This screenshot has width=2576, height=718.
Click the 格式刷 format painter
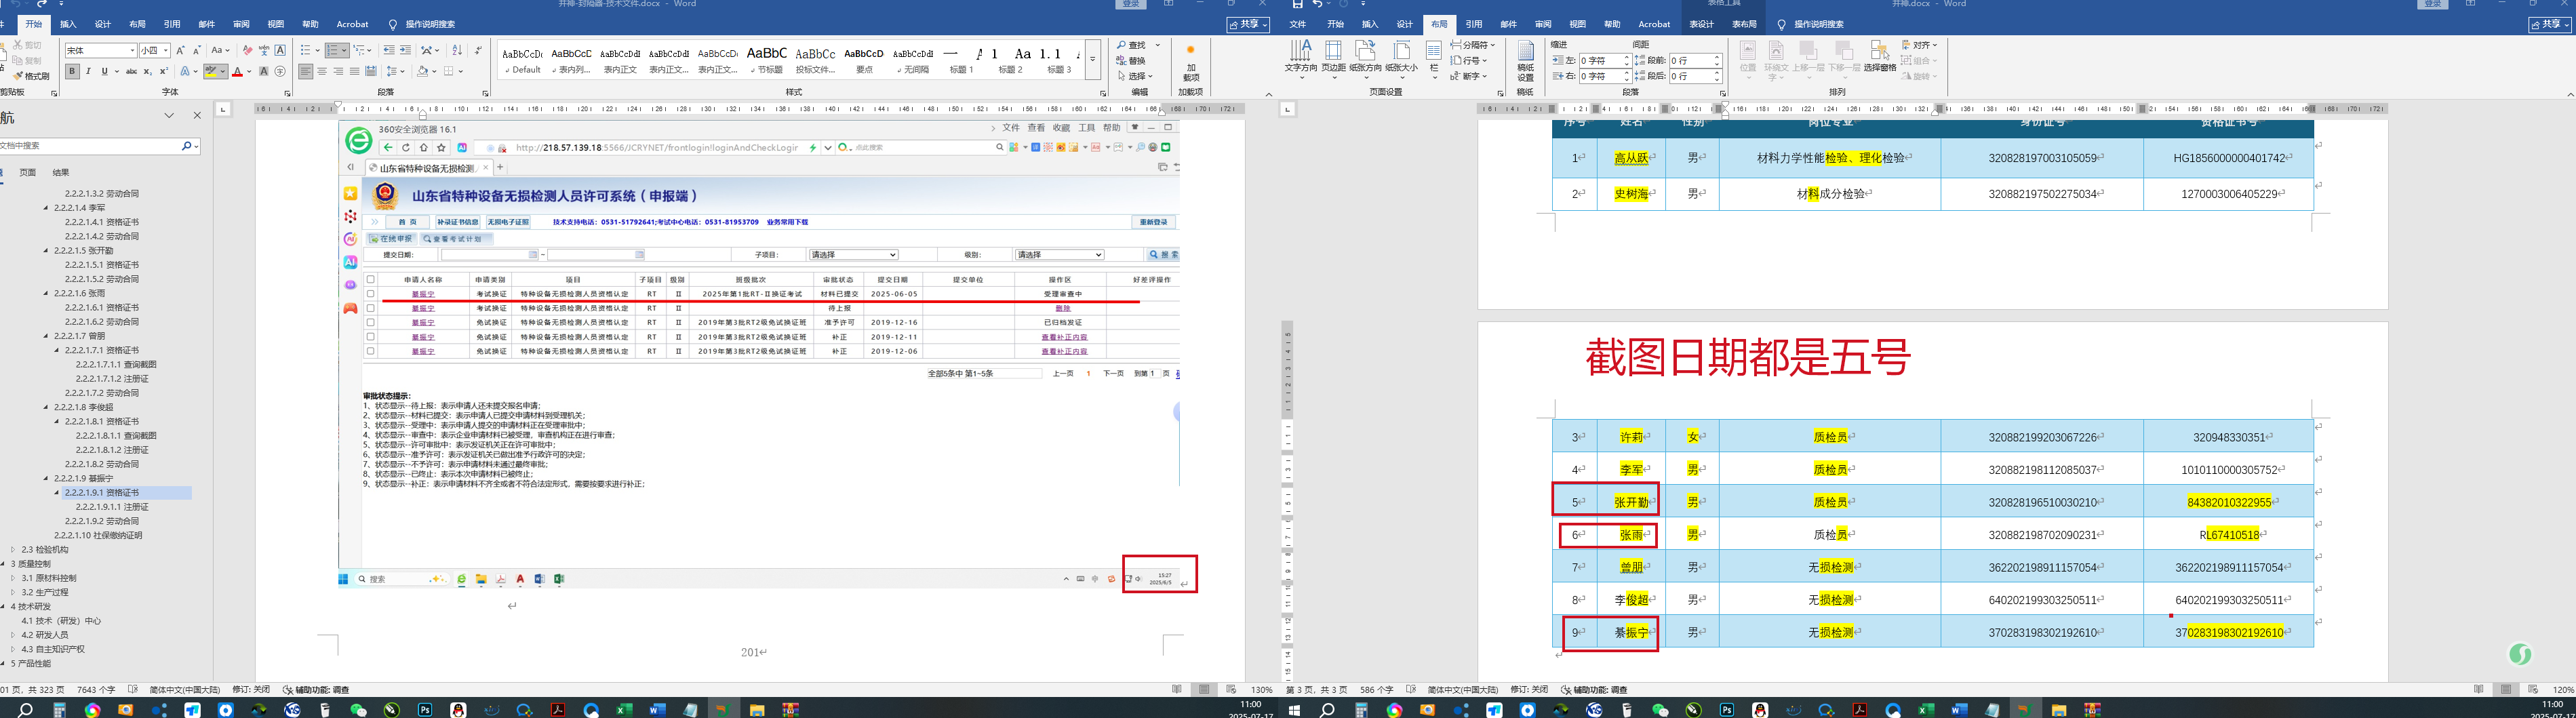[32, 76]
